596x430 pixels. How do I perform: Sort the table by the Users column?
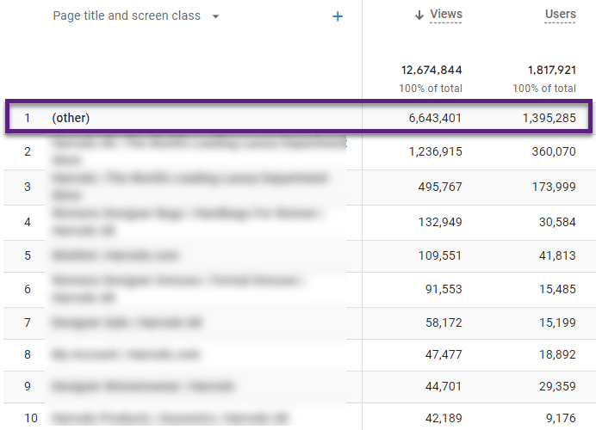560,15
